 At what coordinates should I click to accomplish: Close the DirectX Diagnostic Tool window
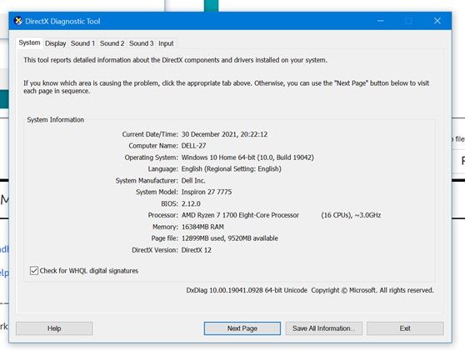437,21
